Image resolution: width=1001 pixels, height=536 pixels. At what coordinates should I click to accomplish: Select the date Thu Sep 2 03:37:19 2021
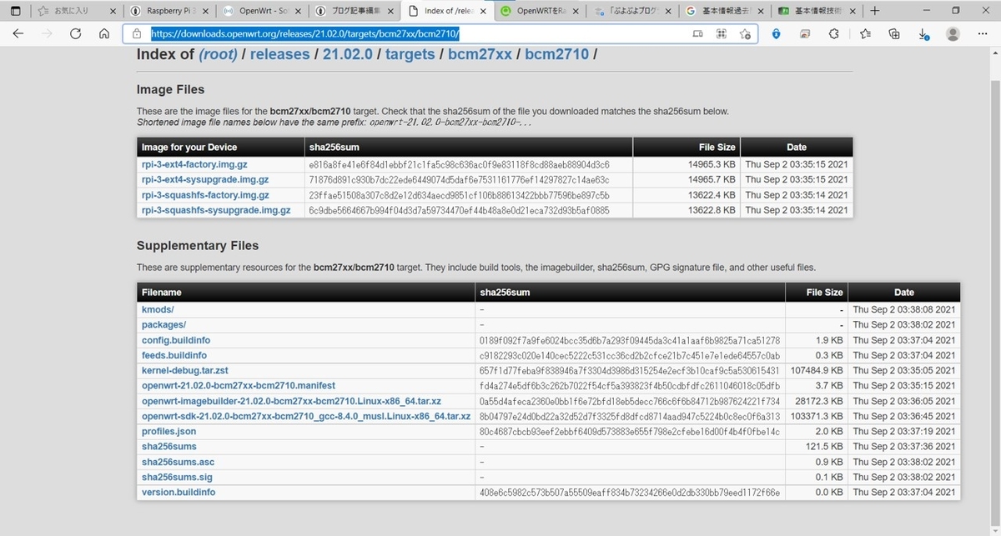tap(903, 432)
